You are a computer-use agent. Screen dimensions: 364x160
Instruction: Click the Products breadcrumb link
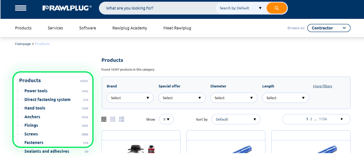tap(42, 44)
